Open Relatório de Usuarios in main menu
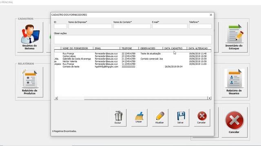This screenshot has height=146, width=261. 234,82
